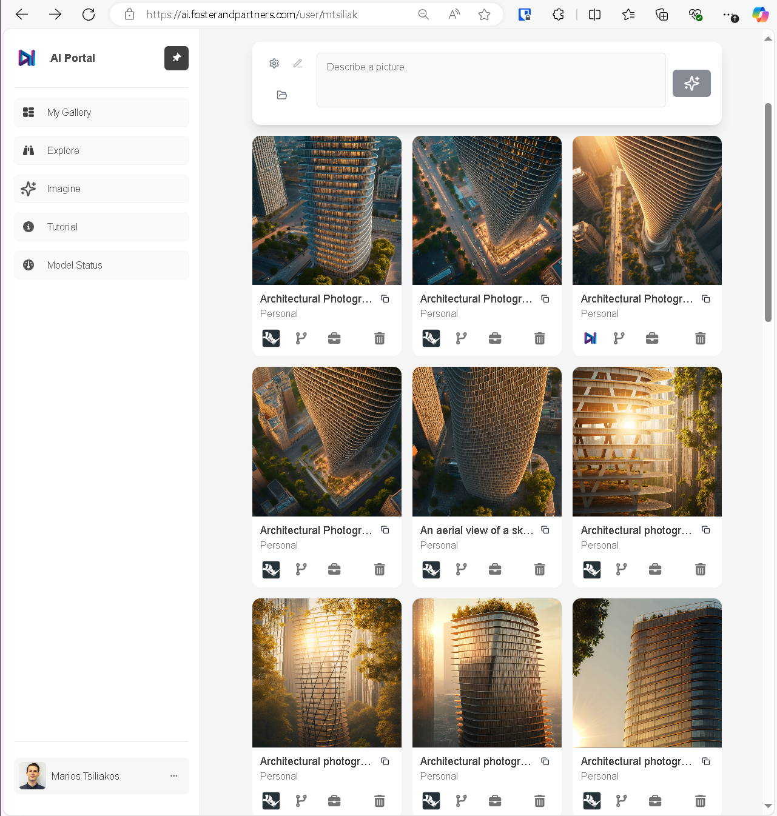
Task: Click the Describe a picture text field
Action: click(491, 80)
